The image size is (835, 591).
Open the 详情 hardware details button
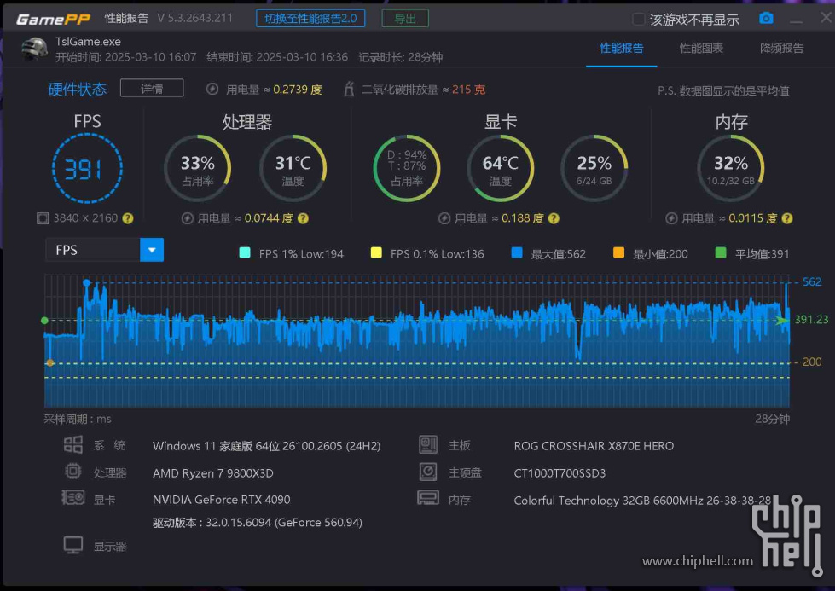pyautogui.click(x=152, y=89)
